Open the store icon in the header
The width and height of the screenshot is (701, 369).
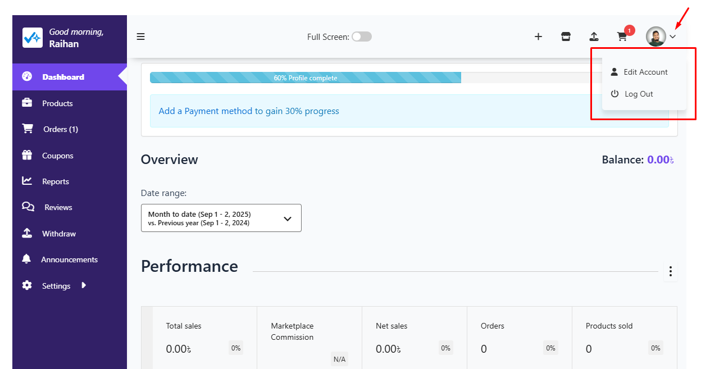pos(566,37)
